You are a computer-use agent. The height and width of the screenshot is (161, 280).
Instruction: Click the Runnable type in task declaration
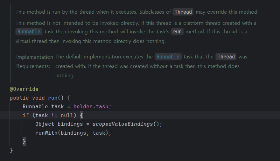point(35,107)
